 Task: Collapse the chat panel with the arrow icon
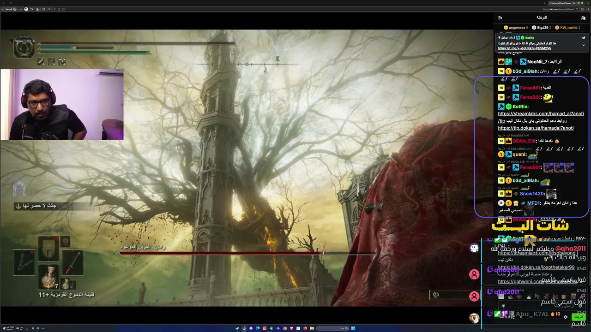[500, 18]
